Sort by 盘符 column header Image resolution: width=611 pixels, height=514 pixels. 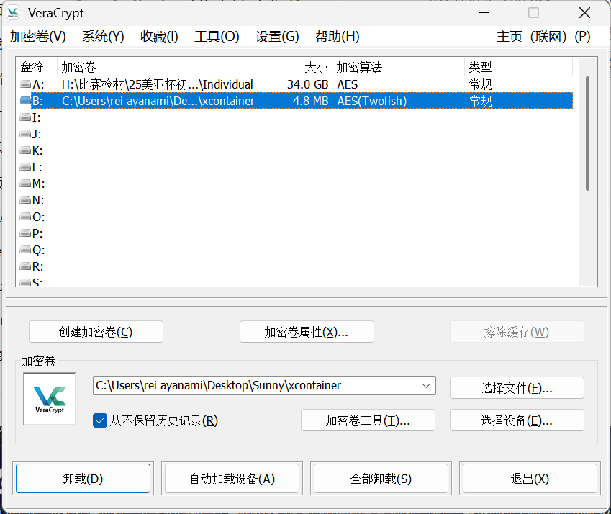click(37, 67)
